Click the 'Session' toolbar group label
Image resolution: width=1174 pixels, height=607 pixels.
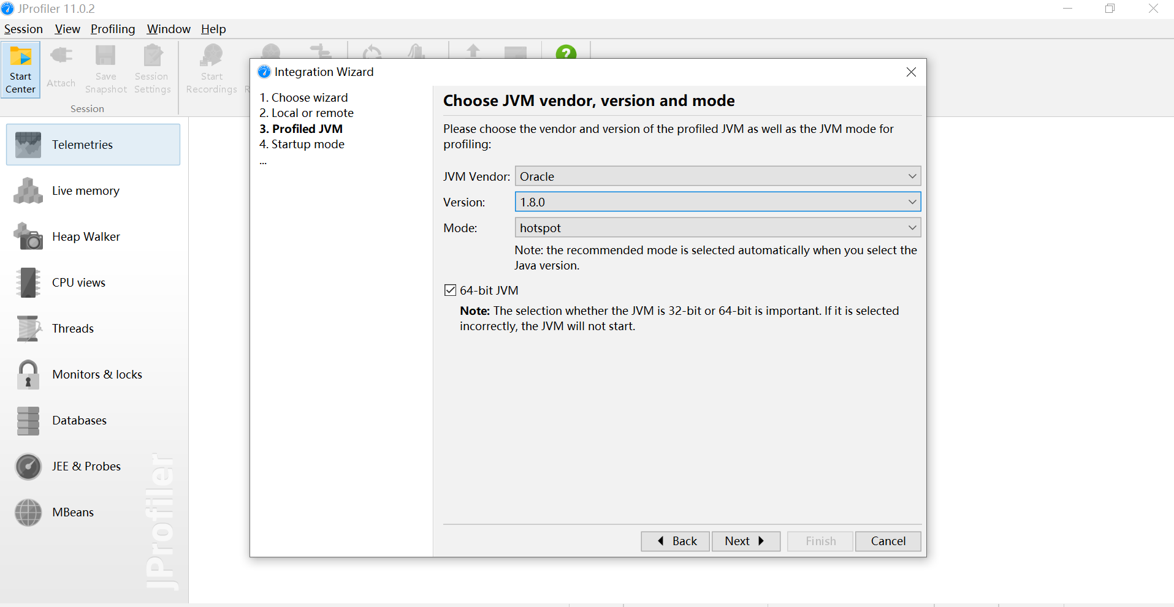tap(87, 108)
